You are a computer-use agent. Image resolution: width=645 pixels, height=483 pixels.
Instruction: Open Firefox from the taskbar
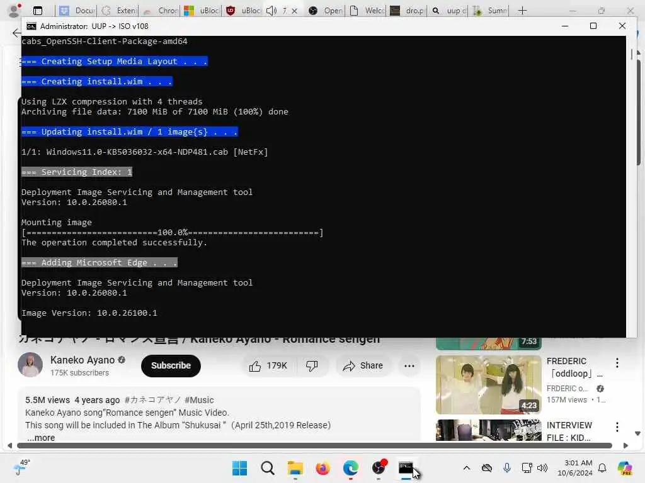[323, 468]
